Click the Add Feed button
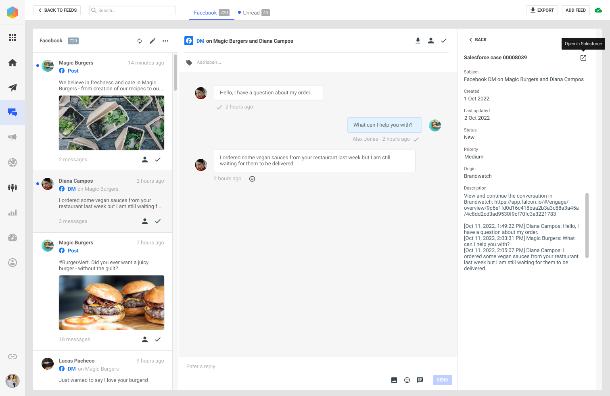The width and height of the screenshot is (610, 396). pos(576,10)
